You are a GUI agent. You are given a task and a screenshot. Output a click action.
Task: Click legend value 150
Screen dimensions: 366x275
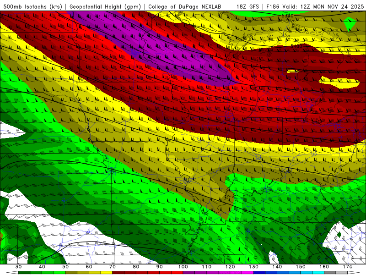[301, 267]
